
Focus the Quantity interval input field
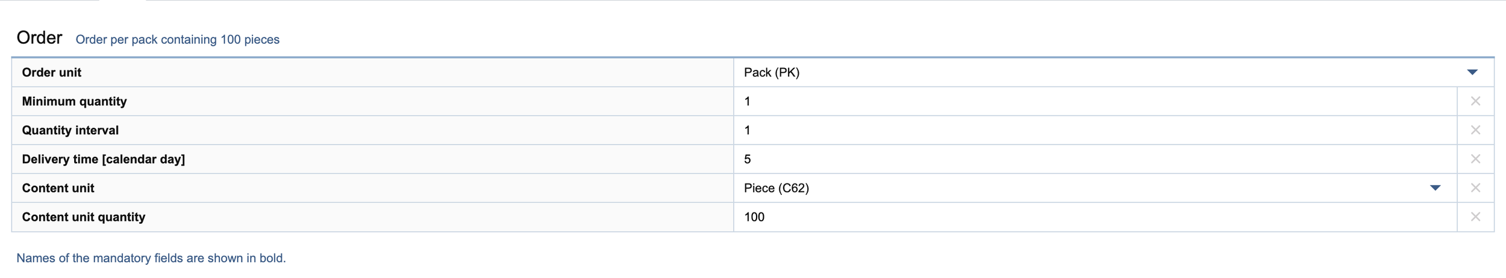pos(1095,130)
